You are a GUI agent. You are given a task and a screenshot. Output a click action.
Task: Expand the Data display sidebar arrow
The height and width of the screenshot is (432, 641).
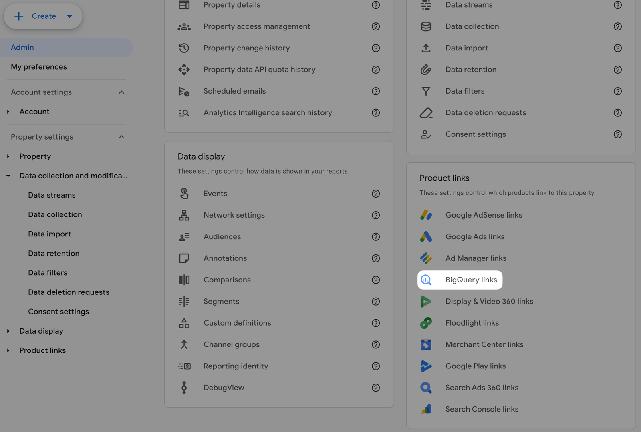click(x=8, y=331)
